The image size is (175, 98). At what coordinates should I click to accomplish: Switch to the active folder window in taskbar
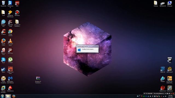8,96
